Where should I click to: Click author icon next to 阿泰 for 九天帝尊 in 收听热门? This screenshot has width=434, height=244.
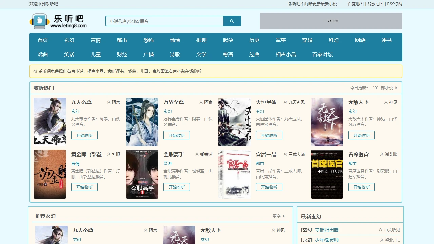[x=109, y=102]
